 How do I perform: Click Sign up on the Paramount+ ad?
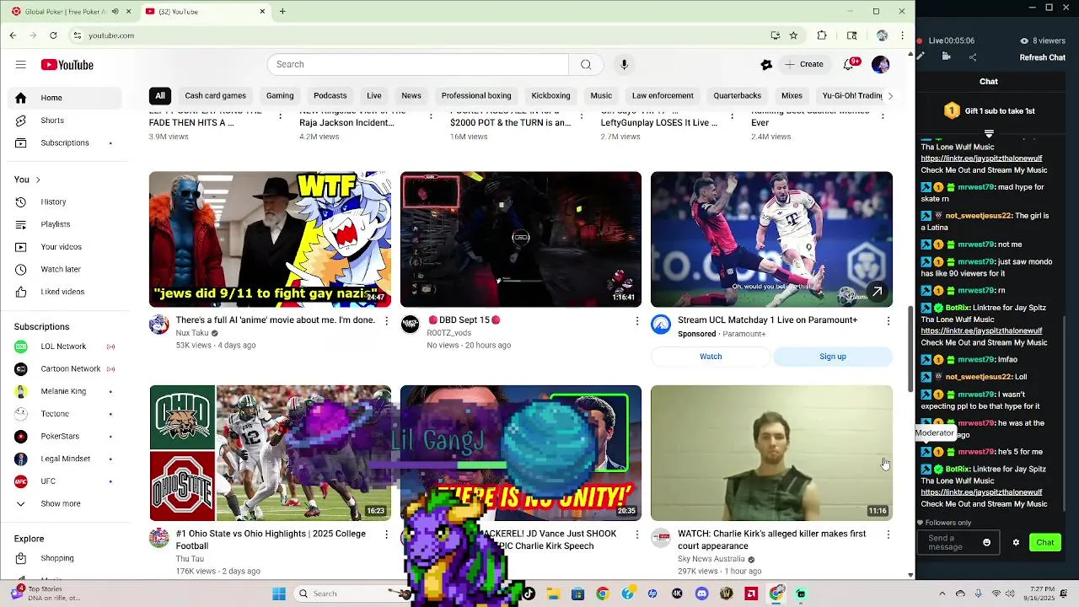833,357
